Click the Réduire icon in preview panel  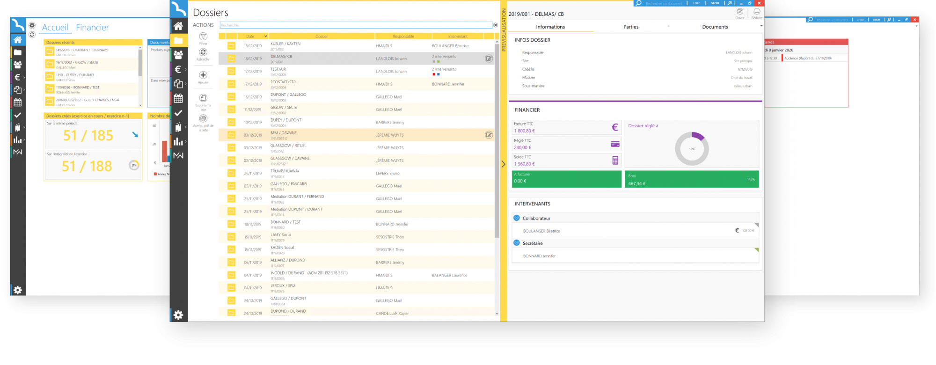pos(756,12)
